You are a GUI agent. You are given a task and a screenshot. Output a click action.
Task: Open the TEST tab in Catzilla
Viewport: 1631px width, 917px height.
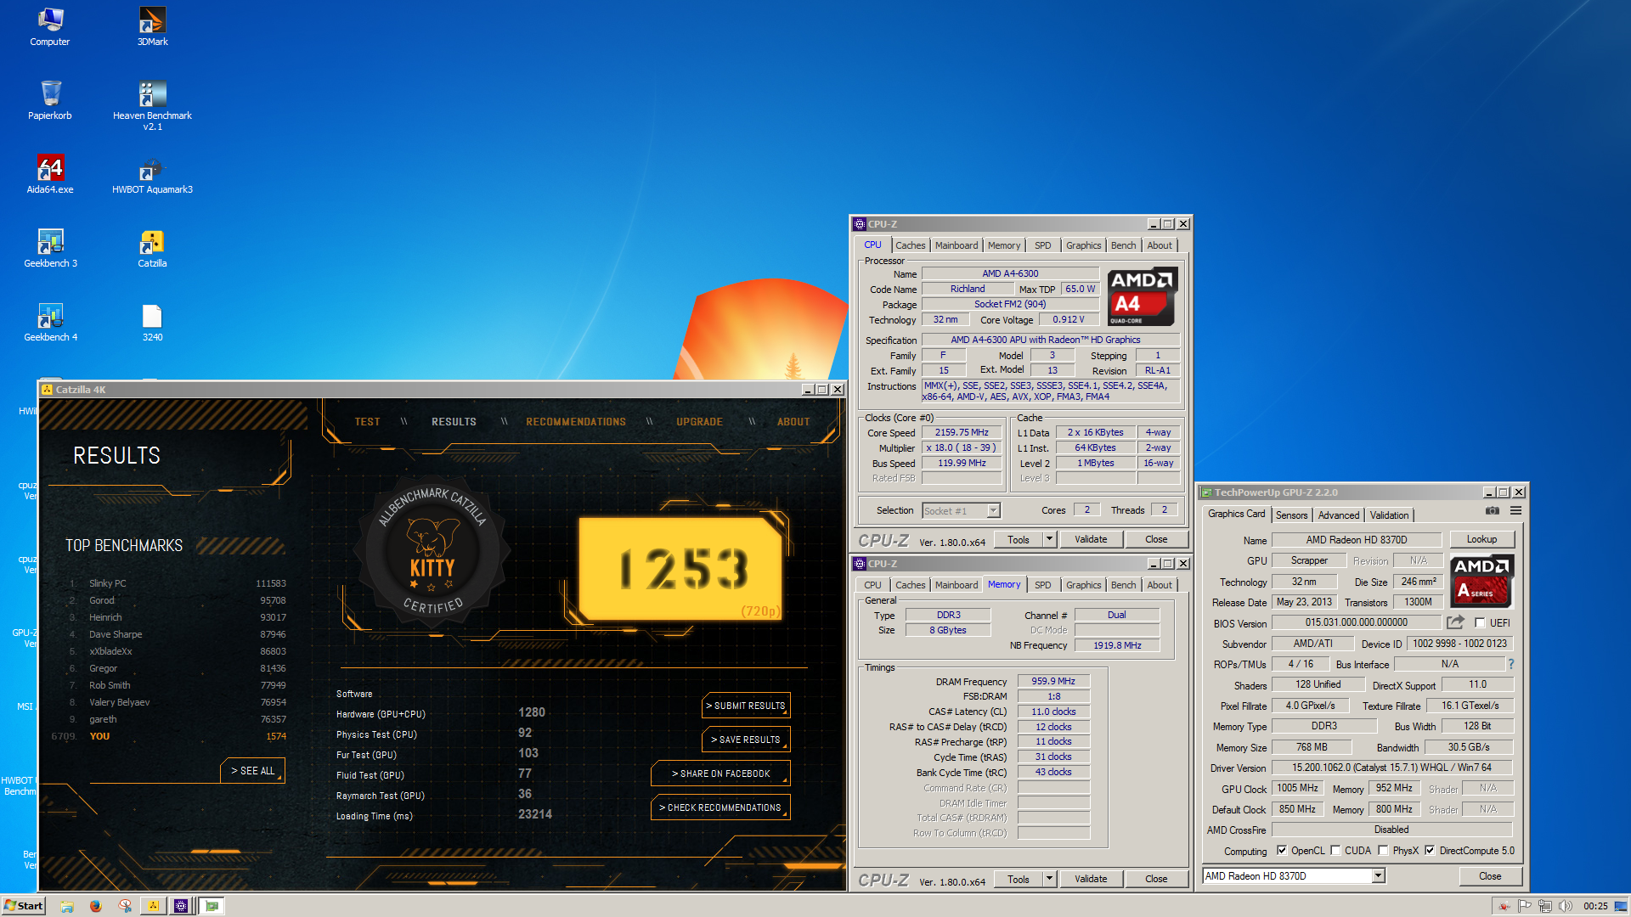pos(367,422)
